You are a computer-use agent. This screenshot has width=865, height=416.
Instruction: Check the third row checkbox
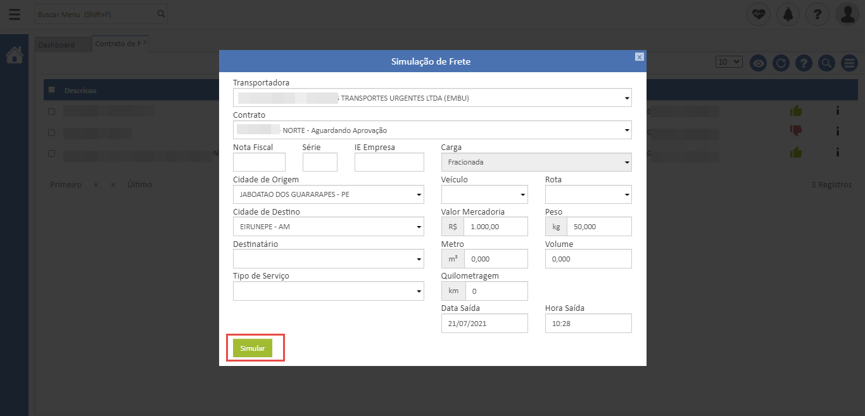click(x=52, y=153)
